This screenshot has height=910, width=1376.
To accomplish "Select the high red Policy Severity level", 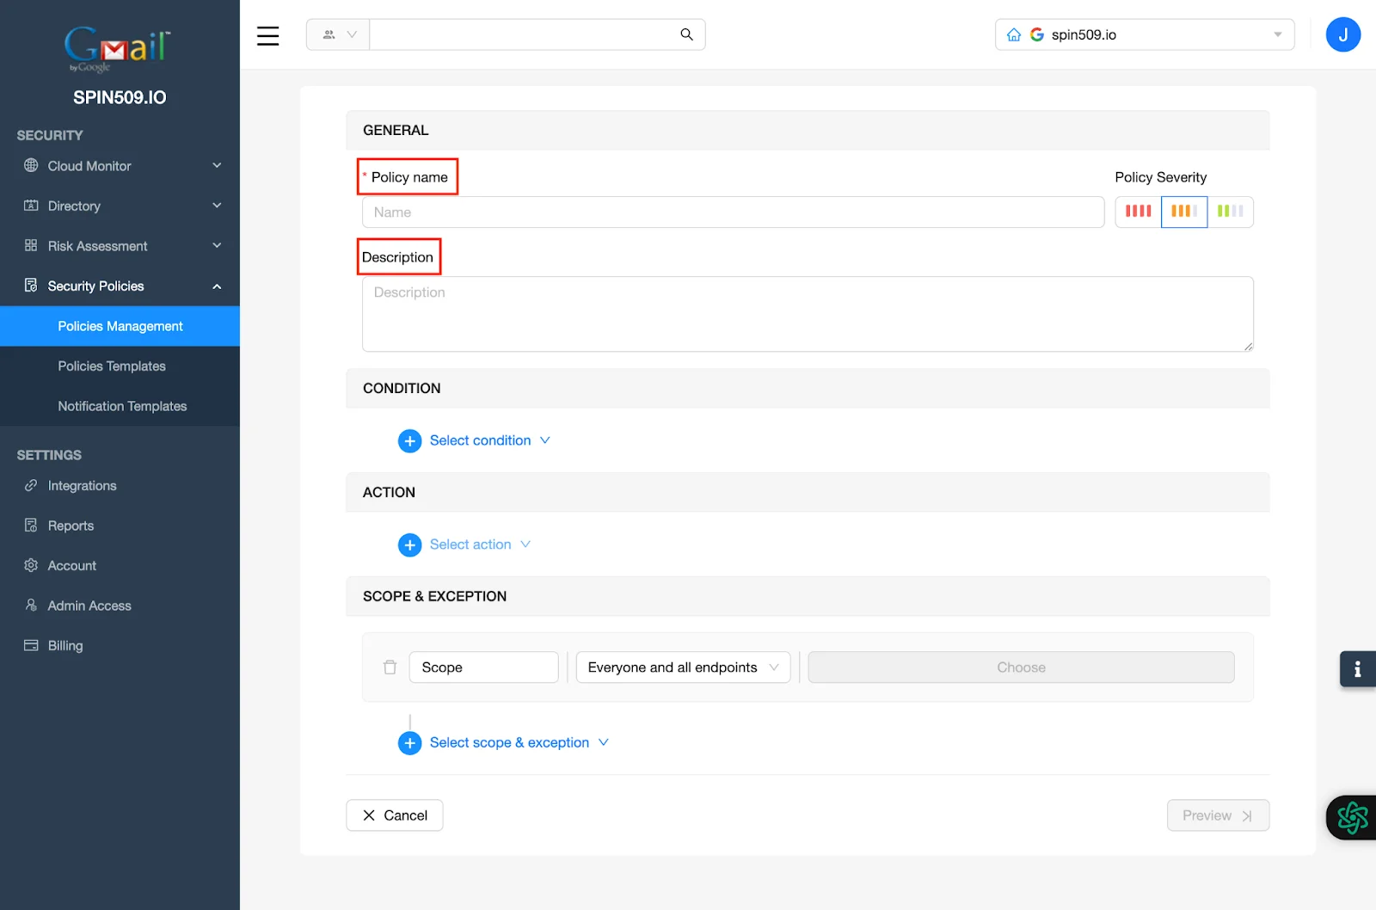I will coord(1137,212).
